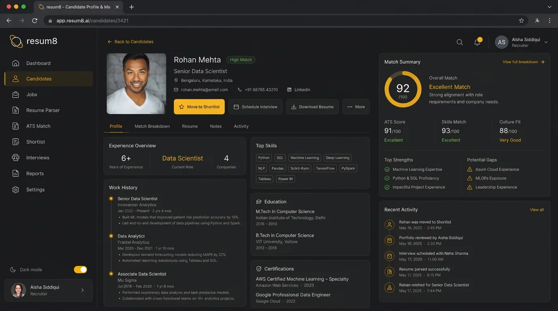This screenshot has height=311, width=558.
Task: Click the Leadership Experience warning icon
Action: 470,187
